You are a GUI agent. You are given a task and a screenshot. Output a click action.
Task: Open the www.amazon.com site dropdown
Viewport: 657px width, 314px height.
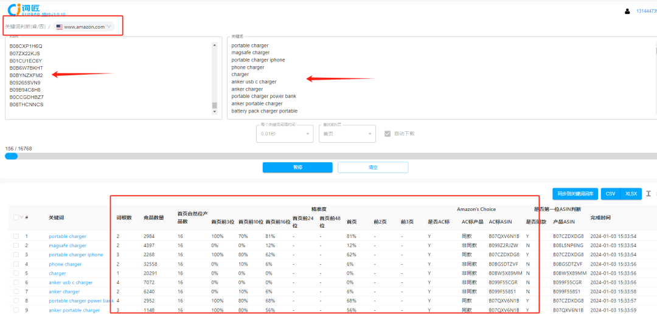click(x=84, y=27)
